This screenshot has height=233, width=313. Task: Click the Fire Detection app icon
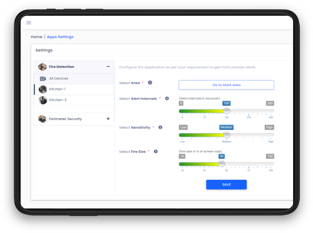[x=42, y=67]
